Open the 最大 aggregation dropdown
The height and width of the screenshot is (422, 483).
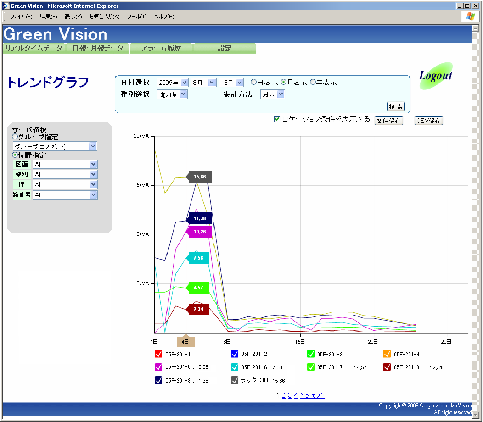click(272, 94)
